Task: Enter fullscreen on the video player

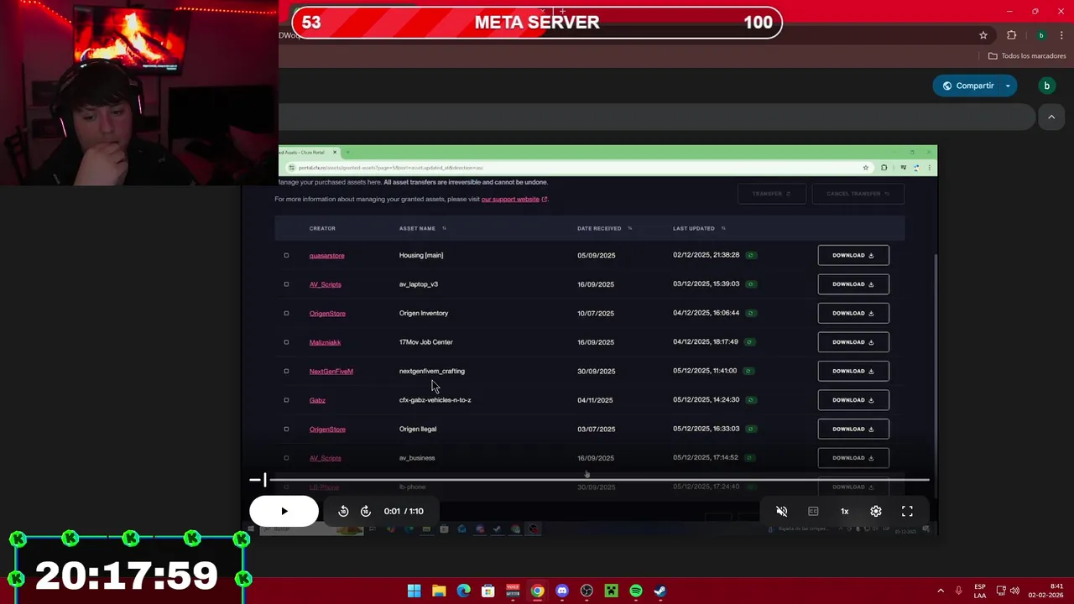Action: [x=907, y=511]
